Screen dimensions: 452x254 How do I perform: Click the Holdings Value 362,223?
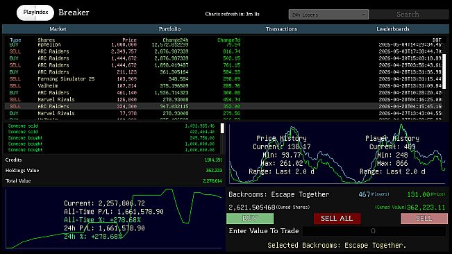(x=214, y=171)
